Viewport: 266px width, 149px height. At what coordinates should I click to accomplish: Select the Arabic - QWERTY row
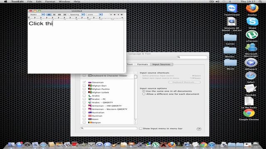coord(107,102)
